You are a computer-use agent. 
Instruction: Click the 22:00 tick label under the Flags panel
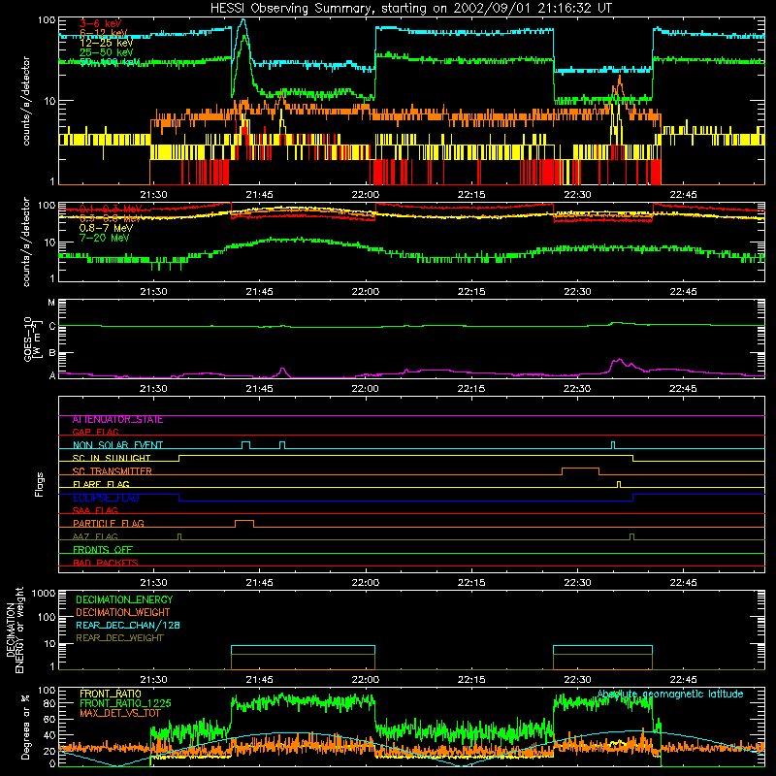[366, 583]
